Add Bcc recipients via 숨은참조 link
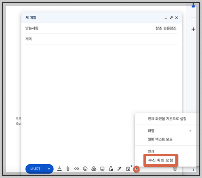This screenshot has height=178, width=202. tap(170, 28)
